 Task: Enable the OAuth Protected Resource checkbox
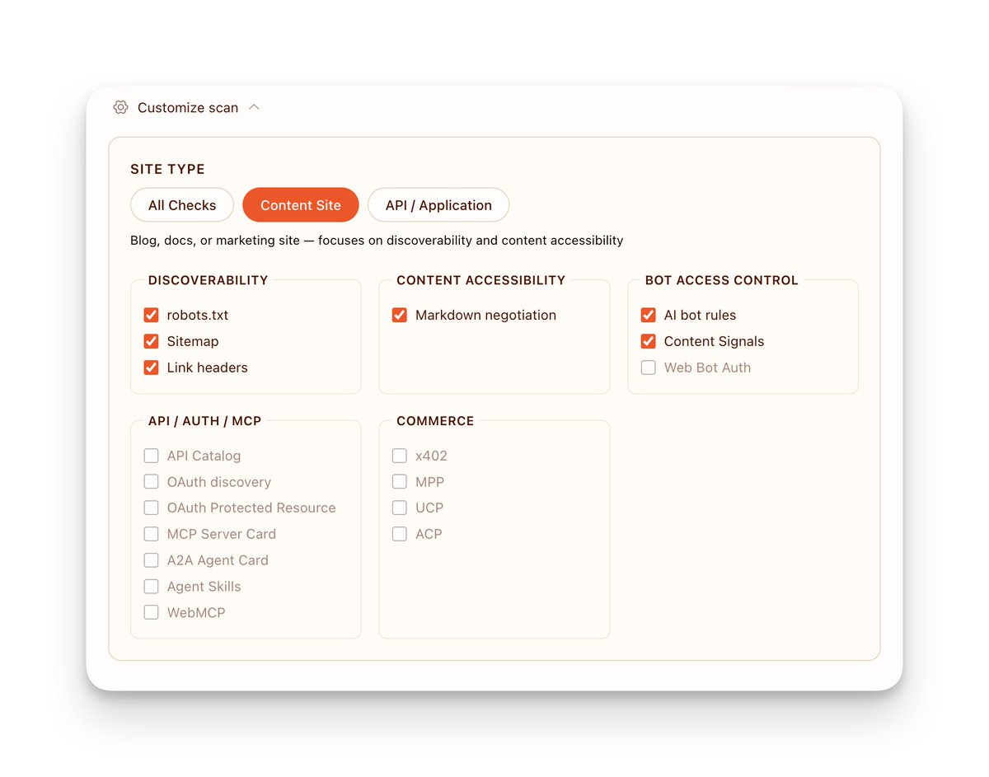[x=151, y=508]
